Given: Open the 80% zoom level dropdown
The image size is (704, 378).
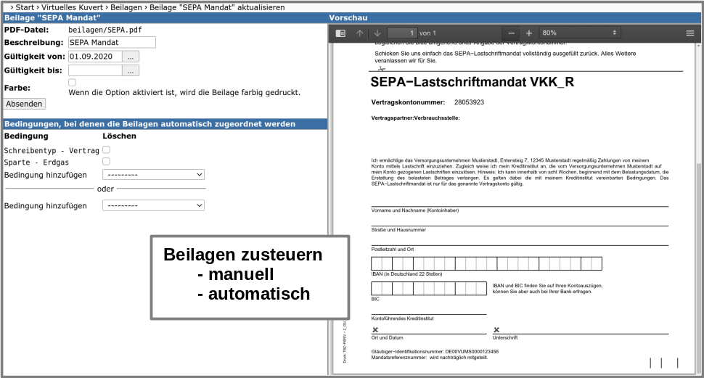Looking at the screenshot, I should coord(580,33).
